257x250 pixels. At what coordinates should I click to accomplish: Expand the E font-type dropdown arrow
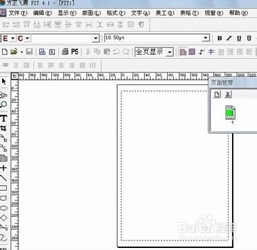pos(13,39)
